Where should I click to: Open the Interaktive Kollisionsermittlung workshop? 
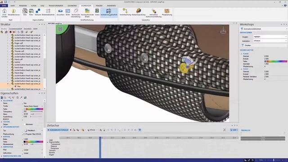154,13
